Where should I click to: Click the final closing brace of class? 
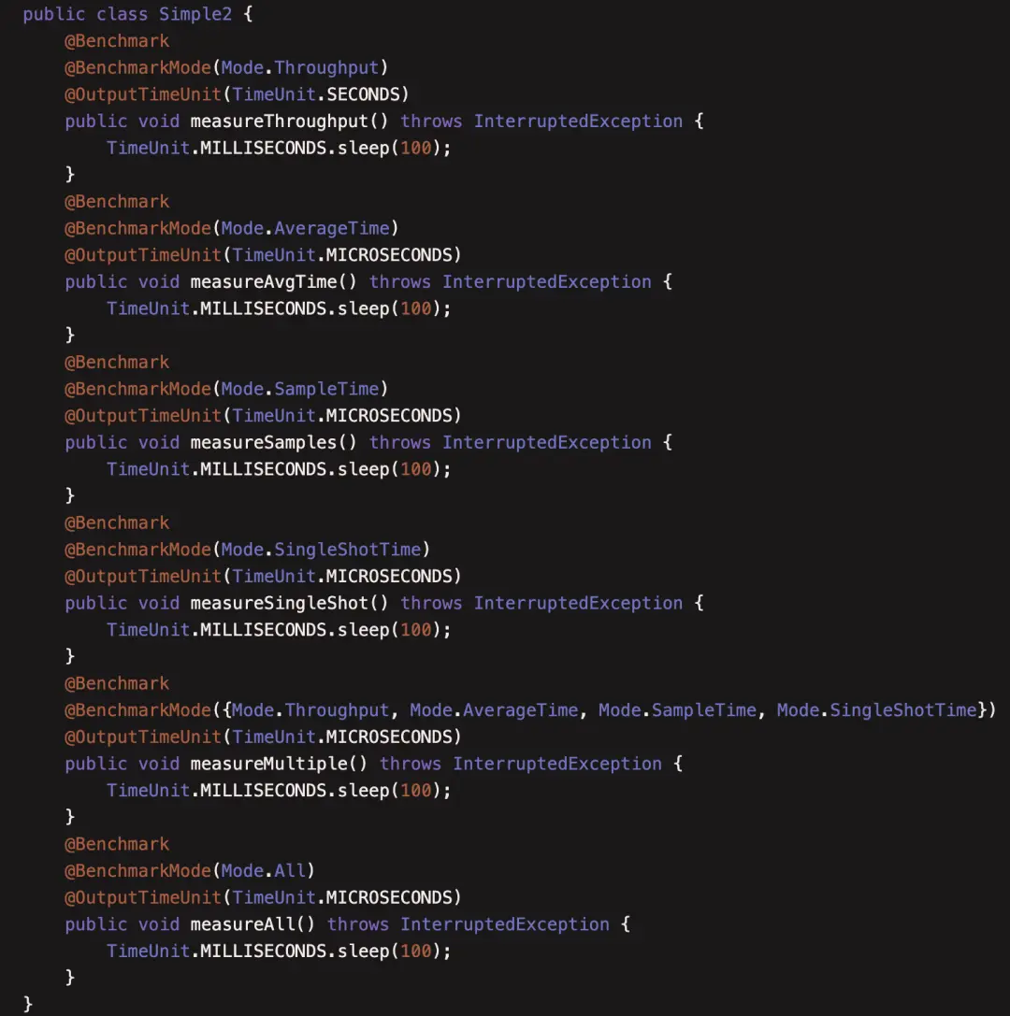pyautogui.click(x=27, y=1005)
